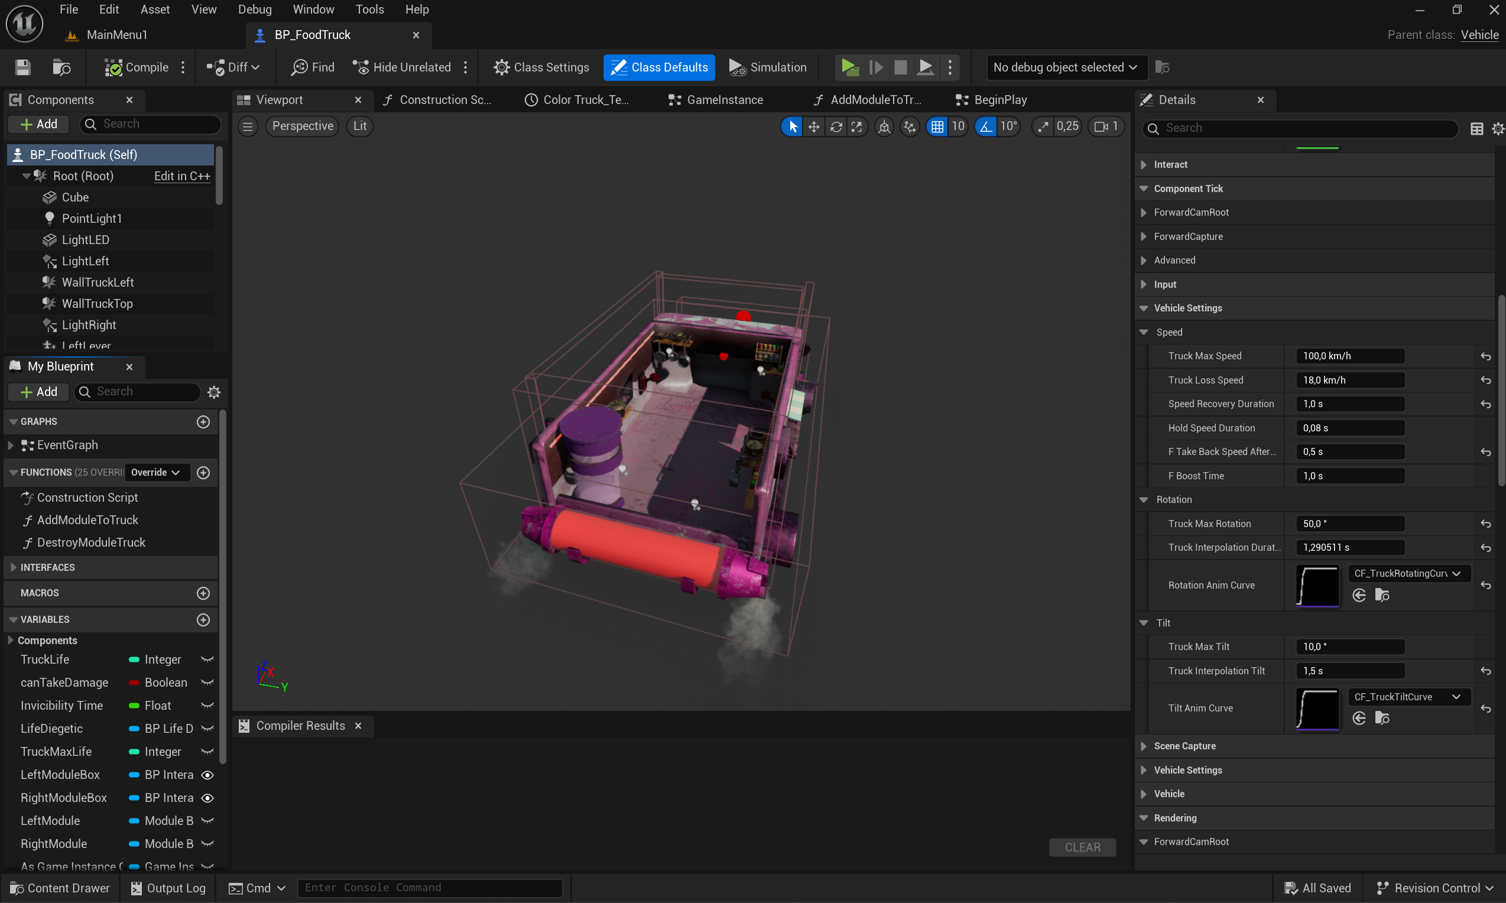Compile the BP_FoodTruck blueprint
Viewport: 1506px width, 903px height.
[x=137, y=67]
